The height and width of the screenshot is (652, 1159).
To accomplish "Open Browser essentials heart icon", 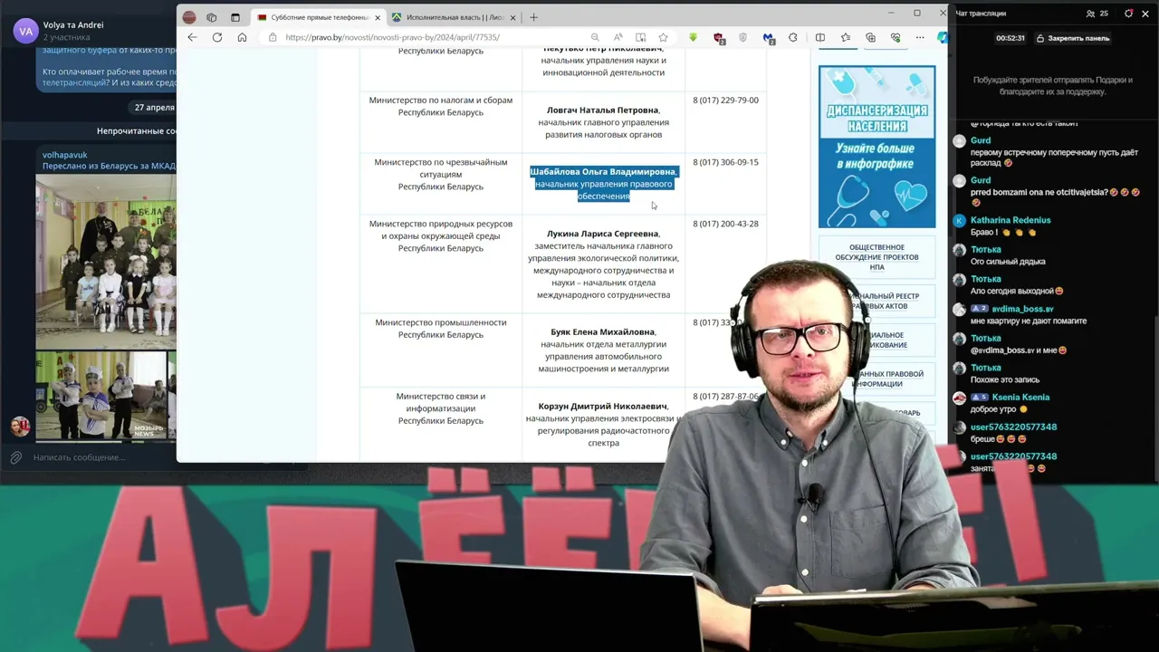I will [896, 37].
